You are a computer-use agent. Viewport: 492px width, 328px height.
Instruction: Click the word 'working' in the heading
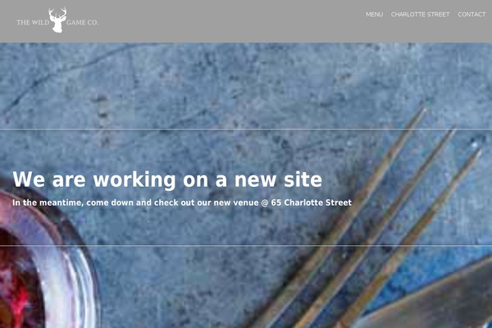(134, 180)
